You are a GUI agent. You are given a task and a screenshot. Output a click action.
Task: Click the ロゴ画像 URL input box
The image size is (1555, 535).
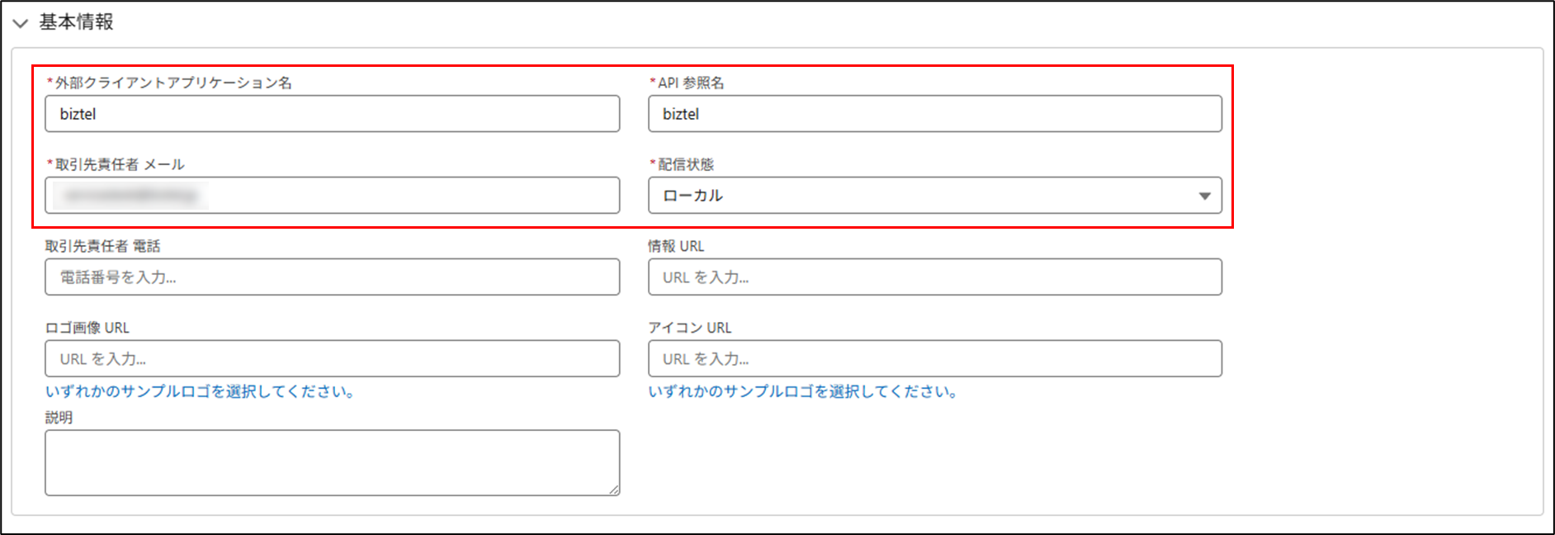click(332, 359)
